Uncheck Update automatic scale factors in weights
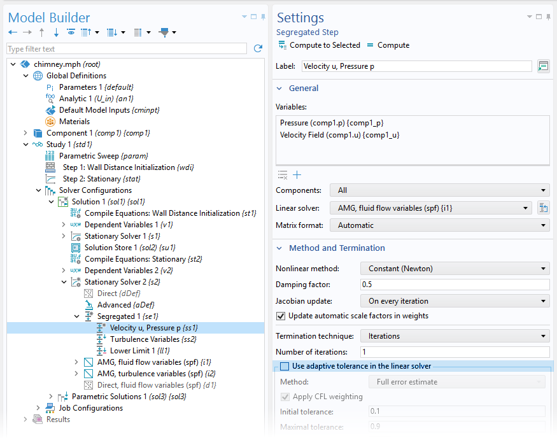This screenshot has height=438, width=557. (281, 316)
